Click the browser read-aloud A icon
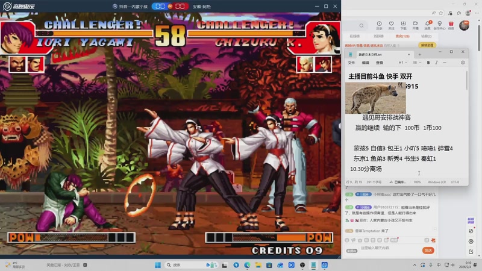482x271 pixels. pyautogui.click(x=434, y=13)
